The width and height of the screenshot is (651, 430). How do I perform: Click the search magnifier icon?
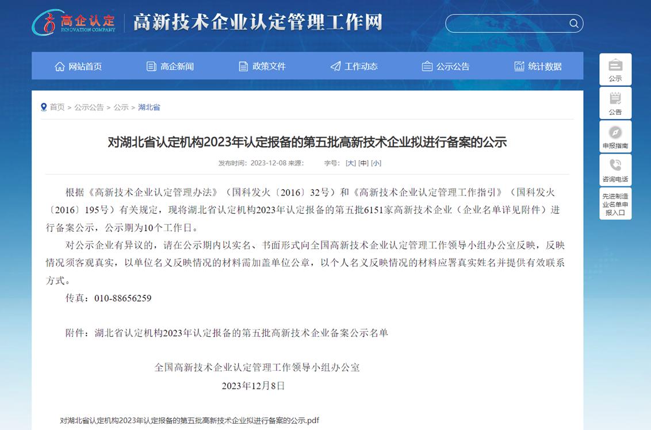(573, 24)
